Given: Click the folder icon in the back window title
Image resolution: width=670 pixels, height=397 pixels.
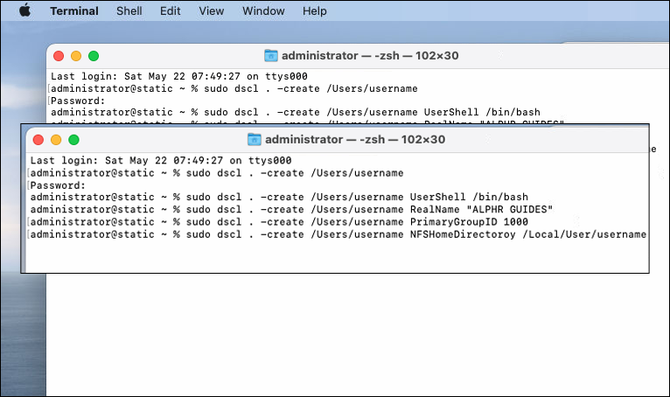Looking at the screenshot, I should (271, 56).
